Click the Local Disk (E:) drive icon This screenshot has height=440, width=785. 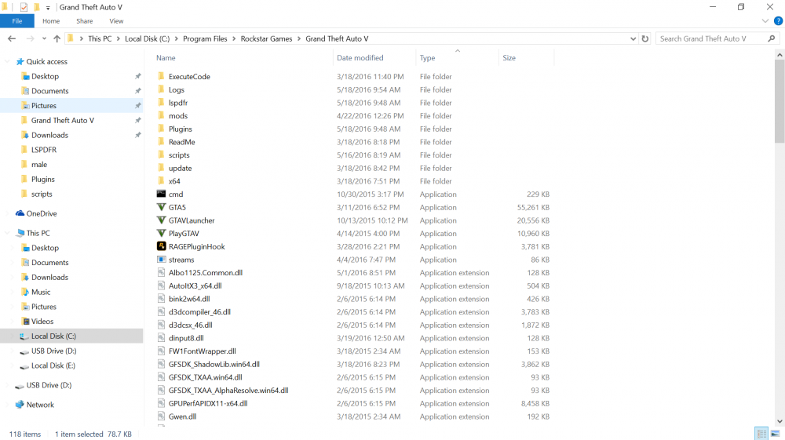click(x=24, y=366)
